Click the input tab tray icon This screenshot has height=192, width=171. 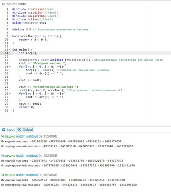click(4, 130)
